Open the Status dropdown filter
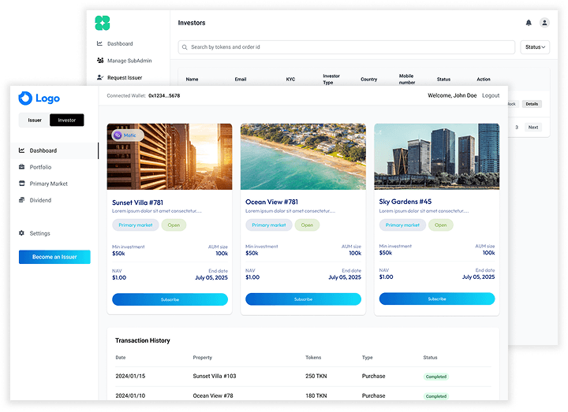The image size is (568, 412). [x=534, y=47]
